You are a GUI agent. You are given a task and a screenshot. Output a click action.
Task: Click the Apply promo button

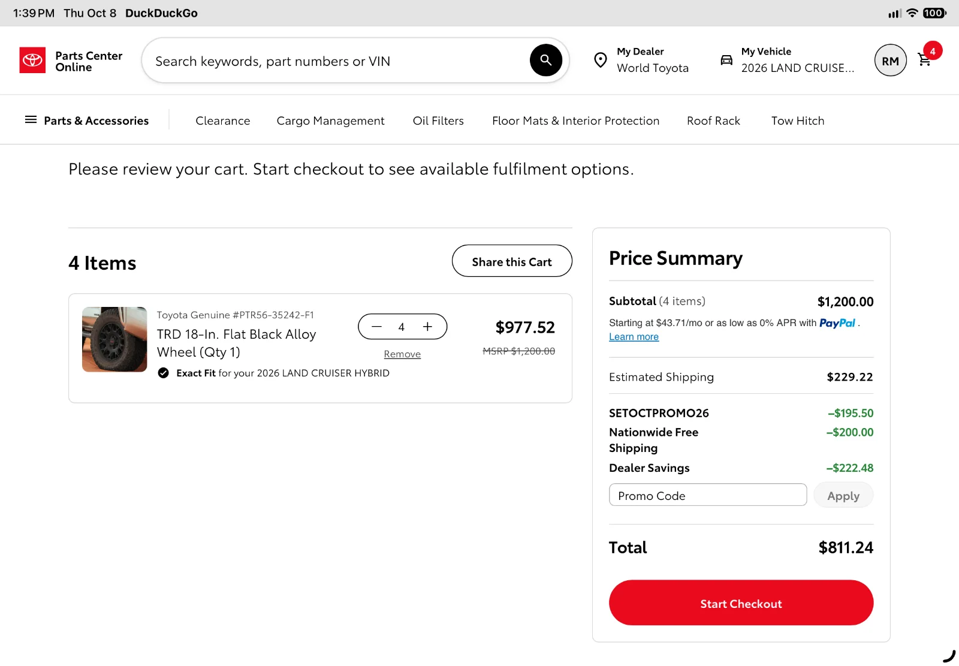843,496
